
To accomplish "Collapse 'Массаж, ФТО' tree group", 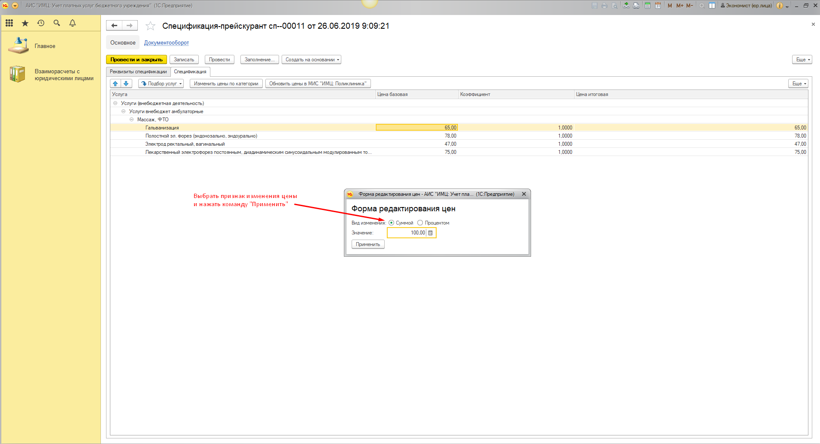I will [x=132, y=120].
